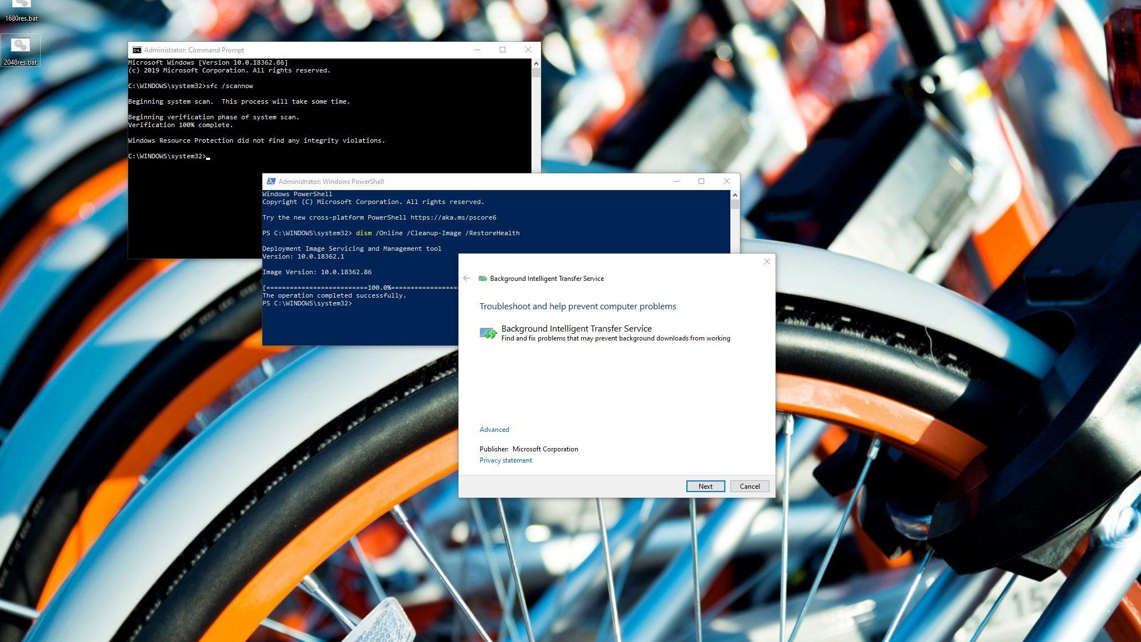Screen dimensions: 1141x642
Task: Click the Command Prompt scrollbar thumb
Action: tap(536, 73)
